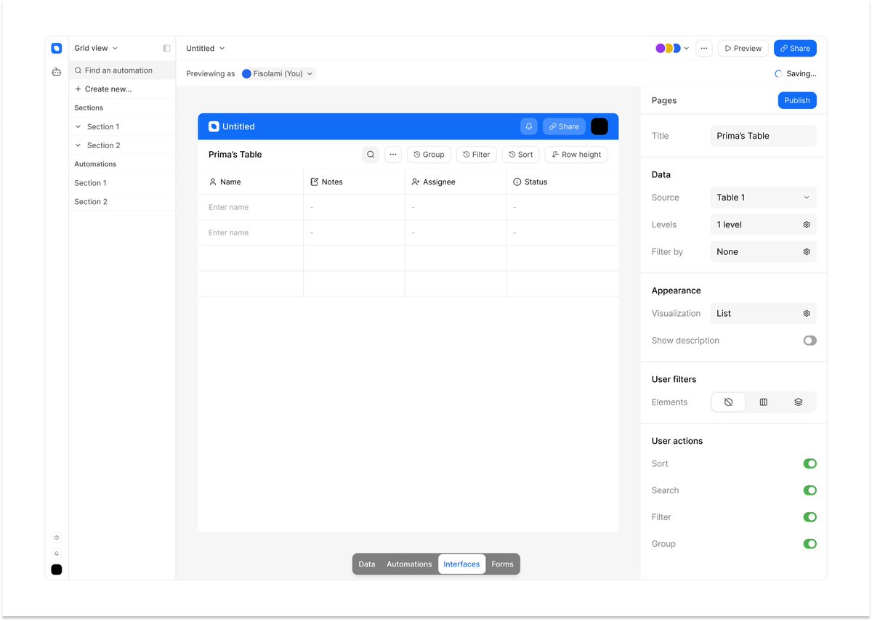Screen dimensions: 872x621
Task: Disable the Filter user action toggle
Action: [810, 518]
